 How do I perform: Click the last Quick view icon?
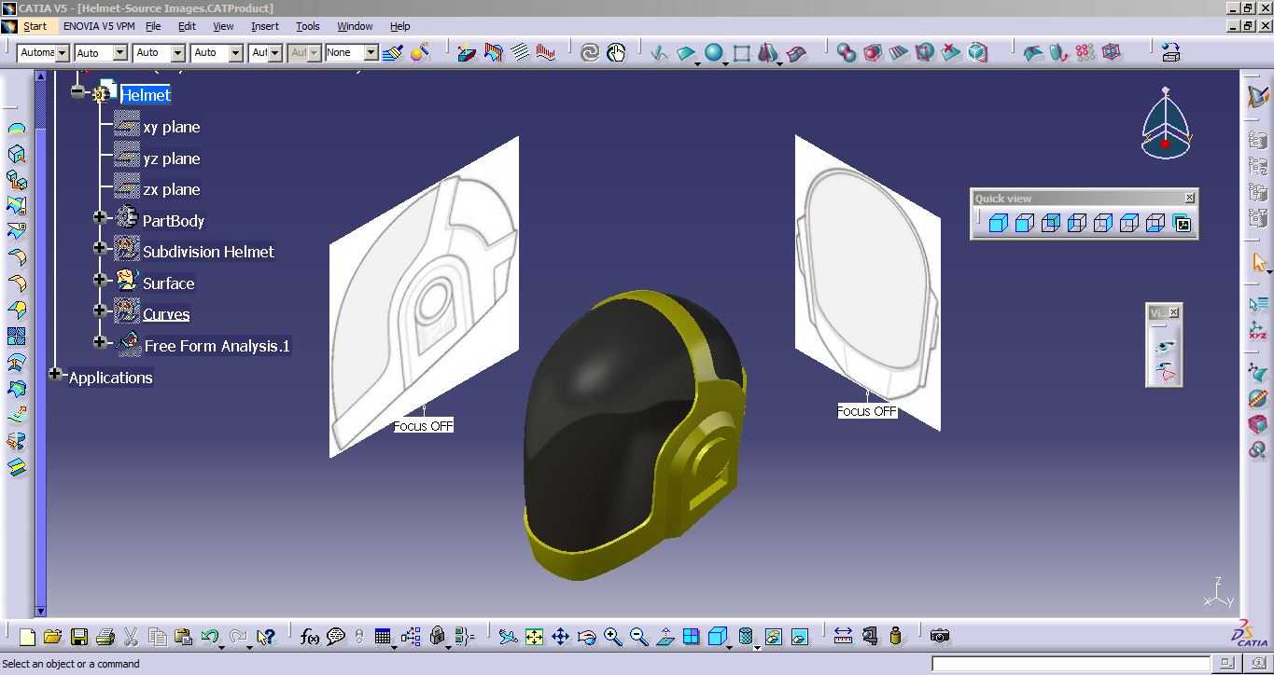(x=1183, y=224)
